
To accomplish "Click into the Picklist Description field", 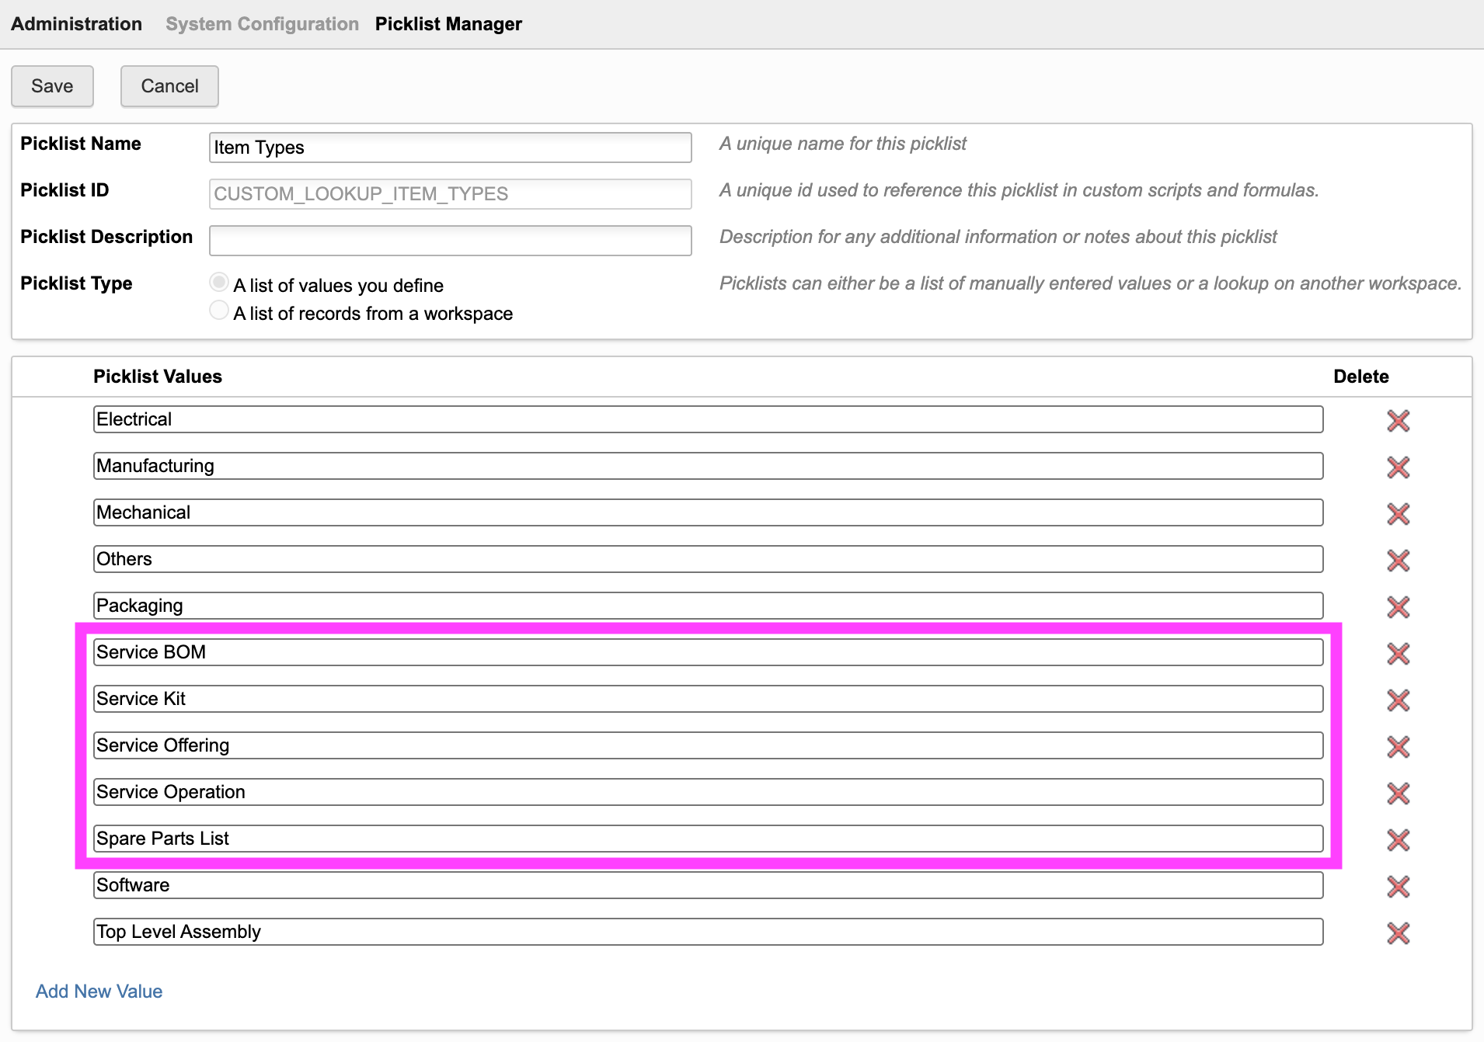I will tap(450, 241).
